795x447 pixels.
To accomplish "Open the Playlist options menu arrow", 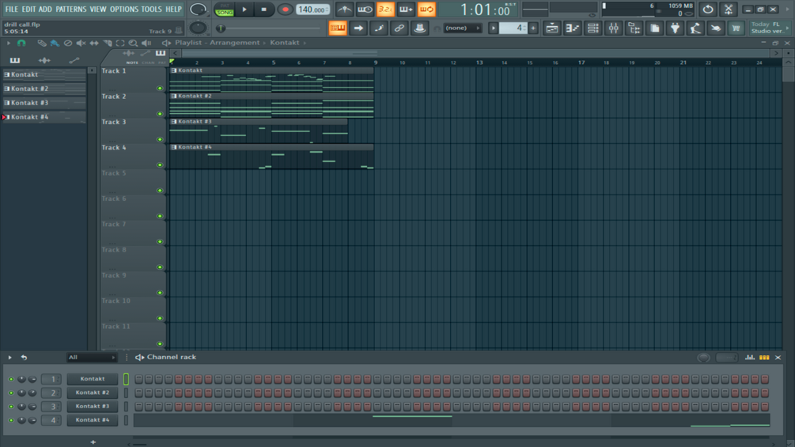I will click(9, 43).
